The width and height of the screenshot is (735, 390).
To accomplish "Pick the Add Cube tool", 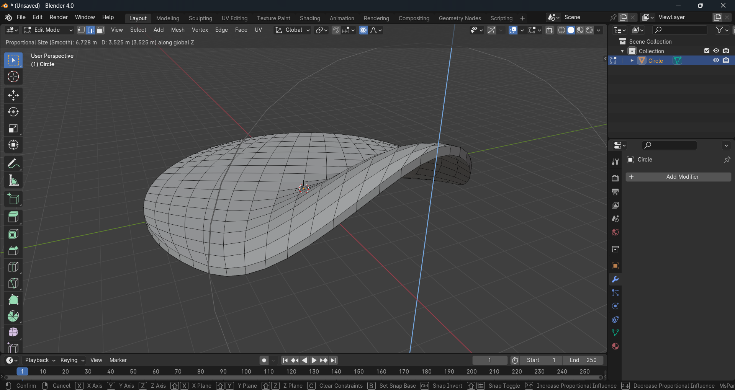I will tap(13, 199).
